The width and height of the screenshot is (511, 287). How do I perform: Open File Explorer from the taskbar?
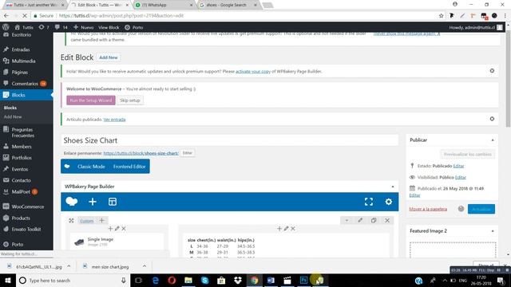(188, 280)
